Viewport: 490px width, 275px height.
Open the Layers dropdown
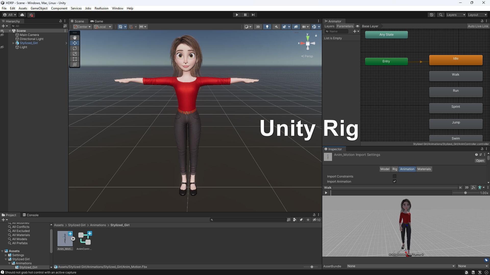click(x=456, y=15)
